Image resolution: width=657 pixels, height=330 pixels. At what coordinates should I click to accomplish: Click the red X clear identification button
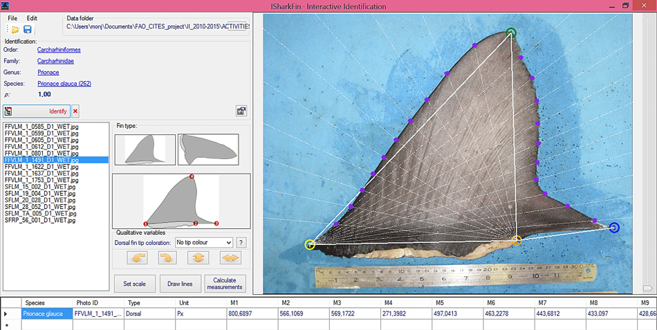point(75,111)
